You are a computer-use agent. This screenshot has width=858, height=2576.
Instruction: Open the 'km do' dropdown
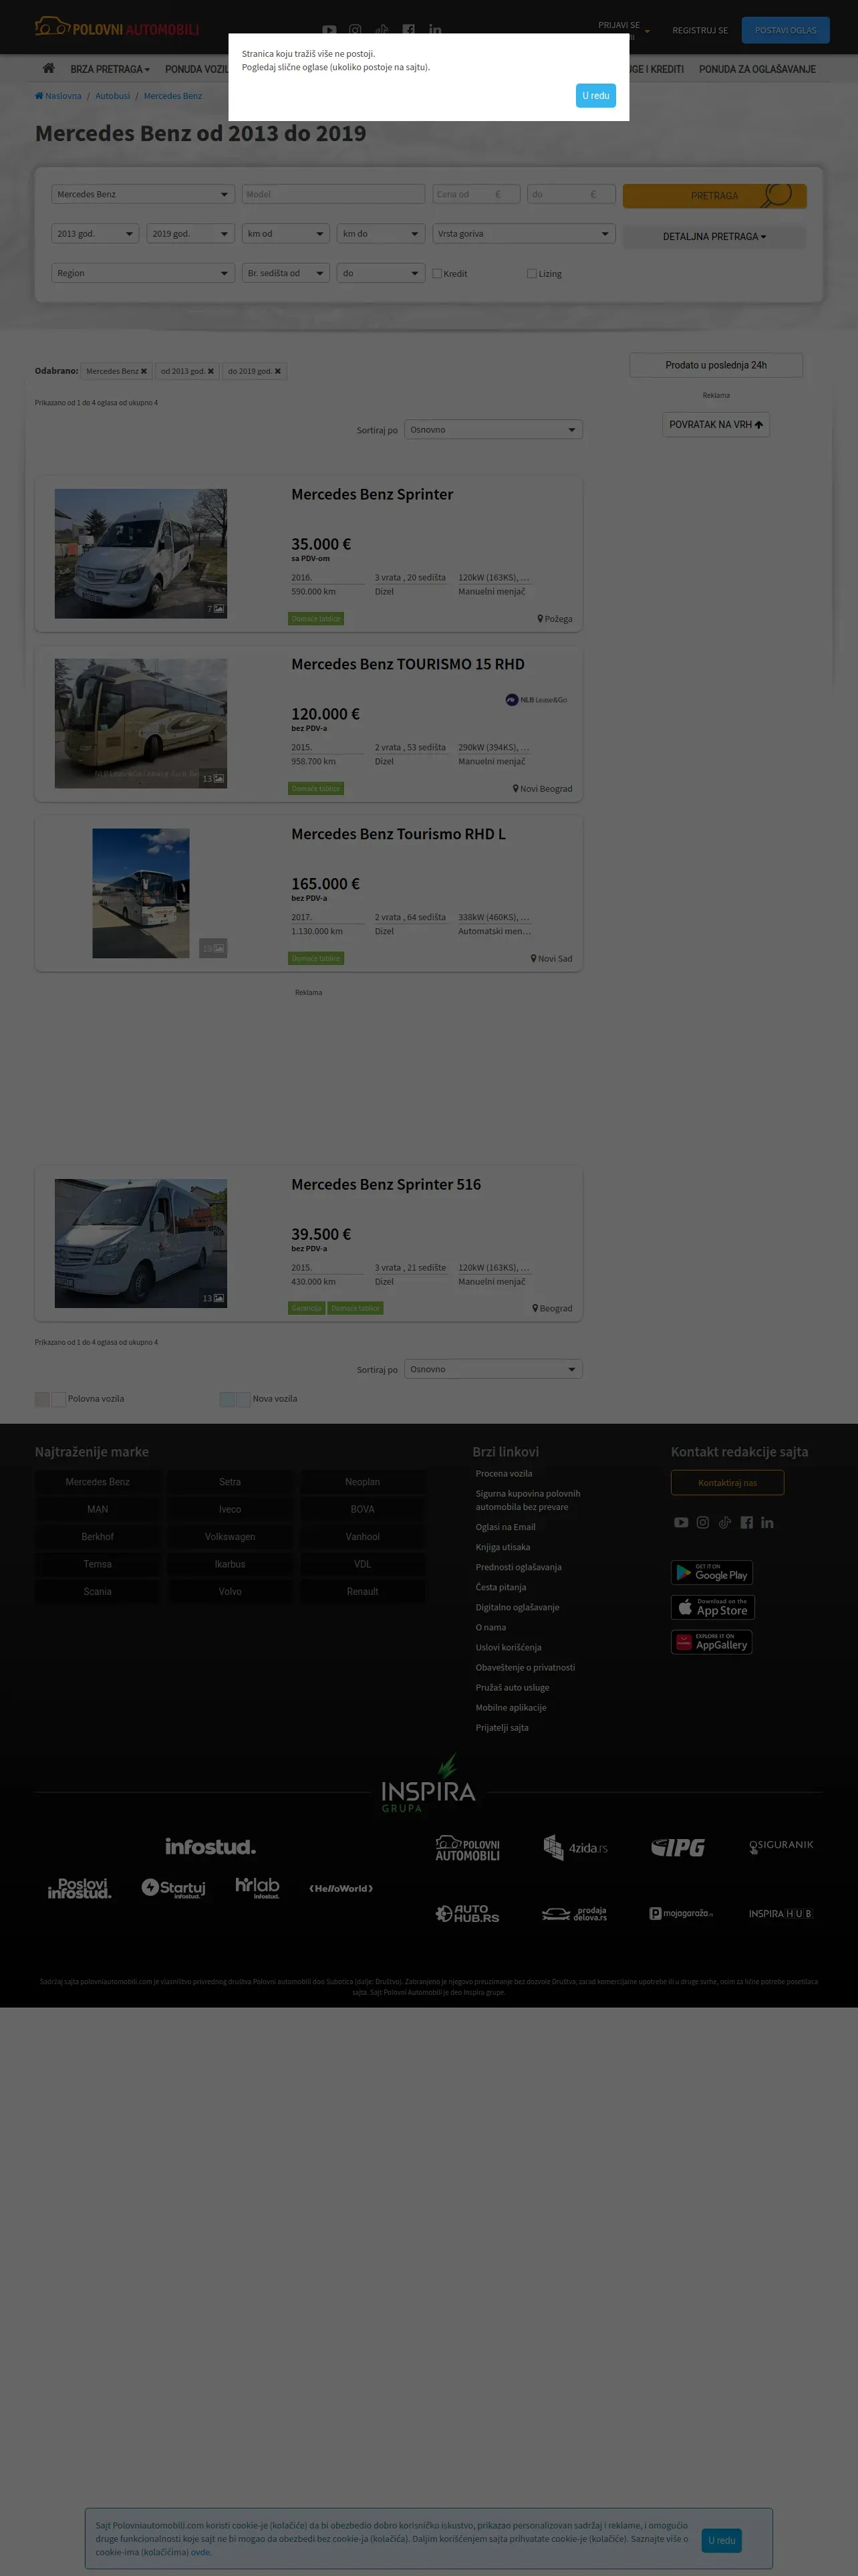381,233
